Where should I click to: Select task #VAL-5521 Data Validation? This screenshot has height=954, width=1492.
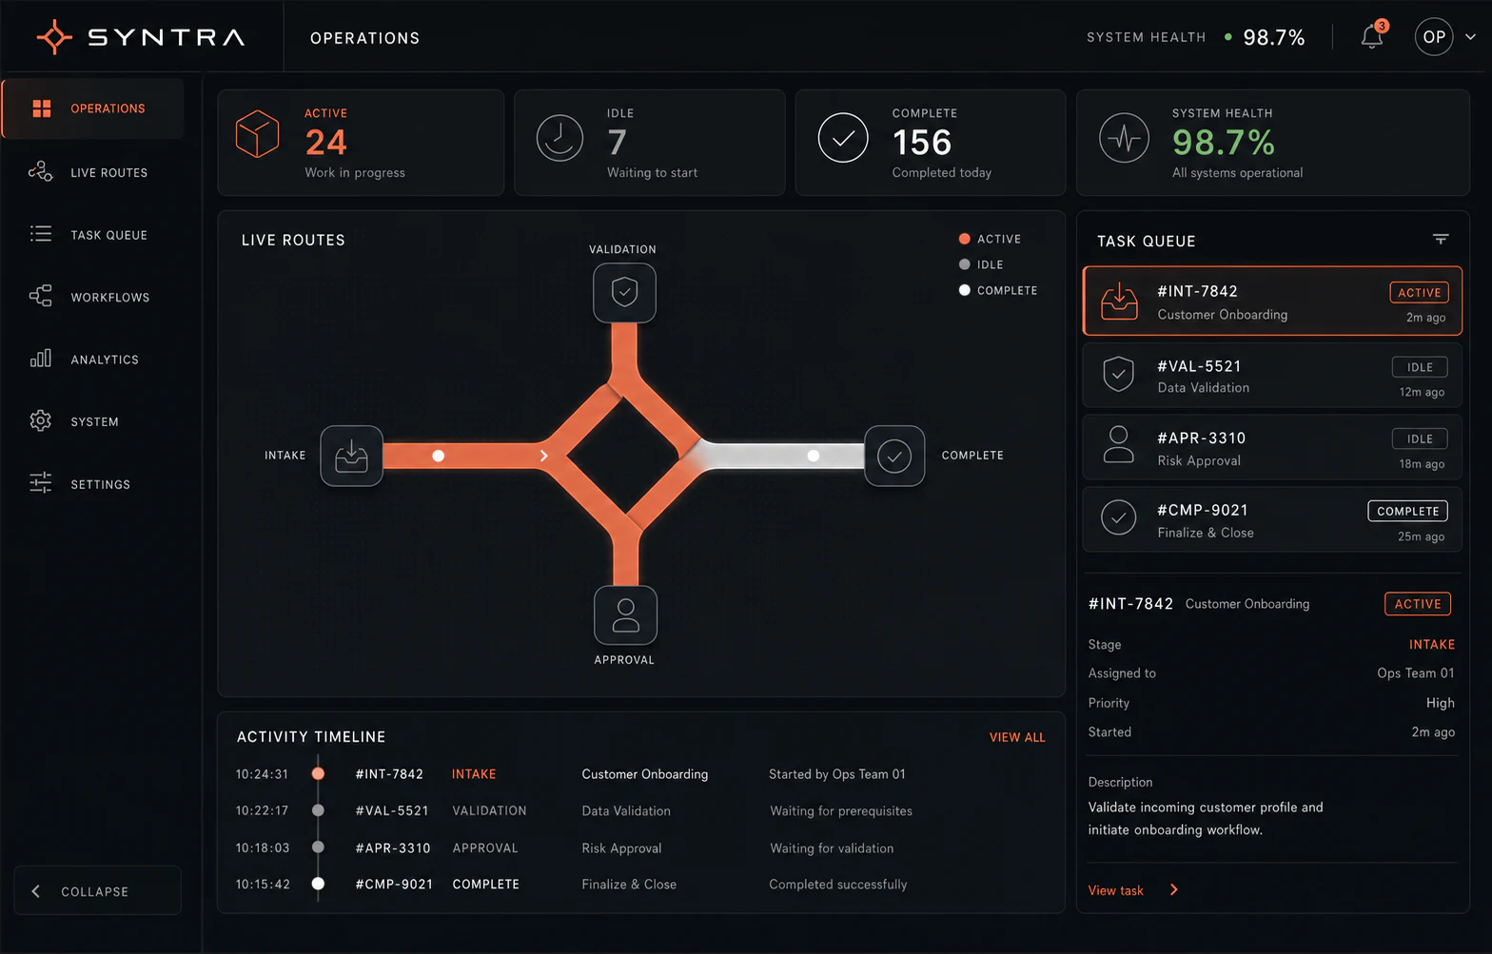tap(1272, 375)
